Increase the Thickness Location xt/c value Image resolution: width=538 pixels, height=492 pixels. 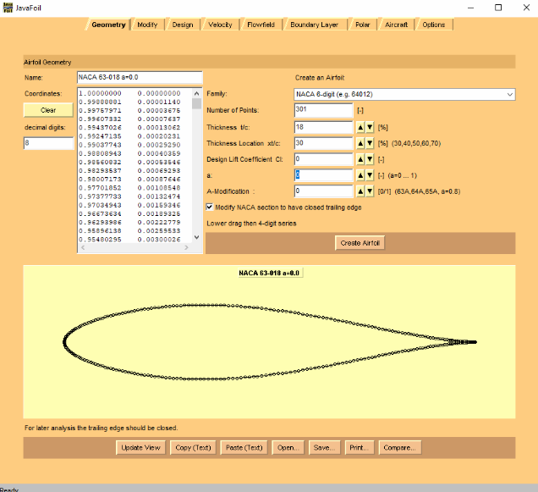point(359,142)
